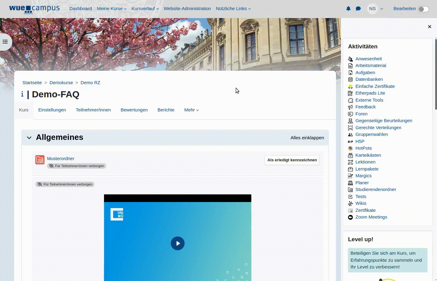This screenshot has height=281, width=437.
Task: Collapse the Allgemeines section chevron
Action: tap(29, 138)
